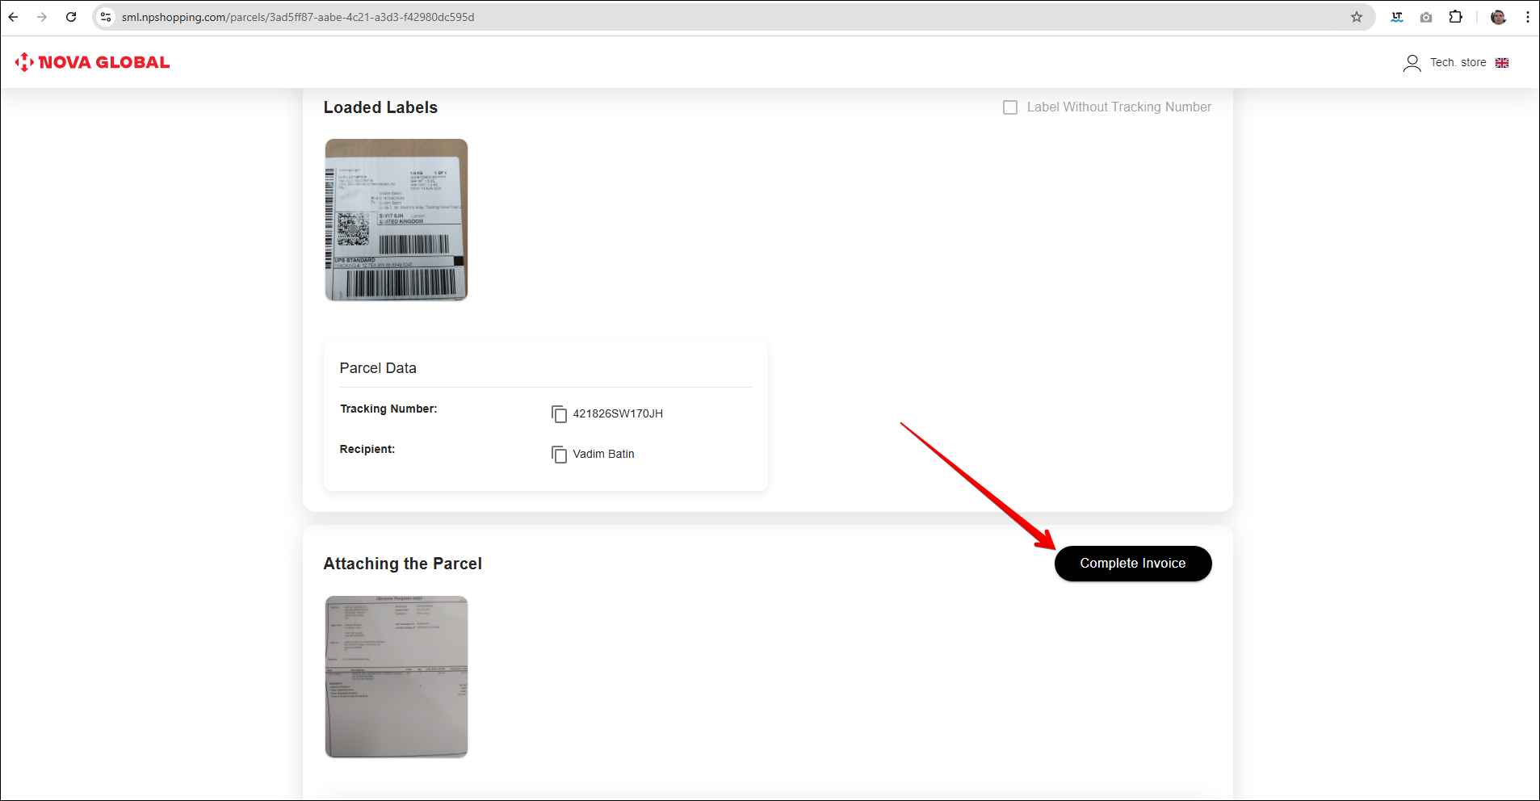Click the translate extension icon
This screenshot has height=801, width=1540.
[x=1397, y=17]
